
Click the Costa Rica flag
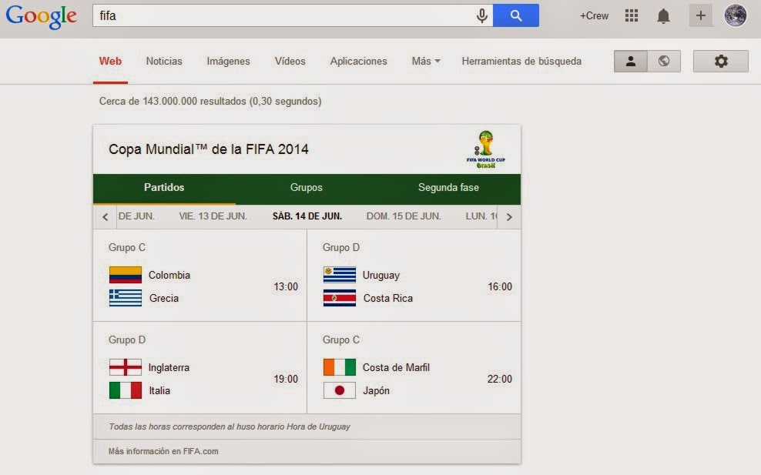(x=339, y=298)
